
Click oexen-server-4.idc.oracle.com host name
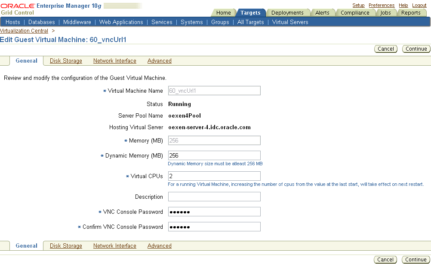click(209, 127)
